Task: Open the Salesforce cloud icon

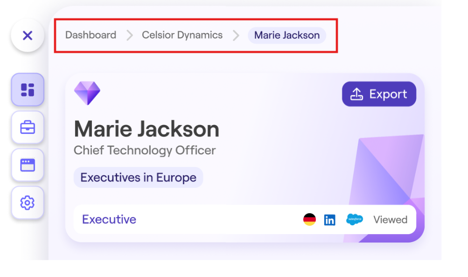Action: 355,220
